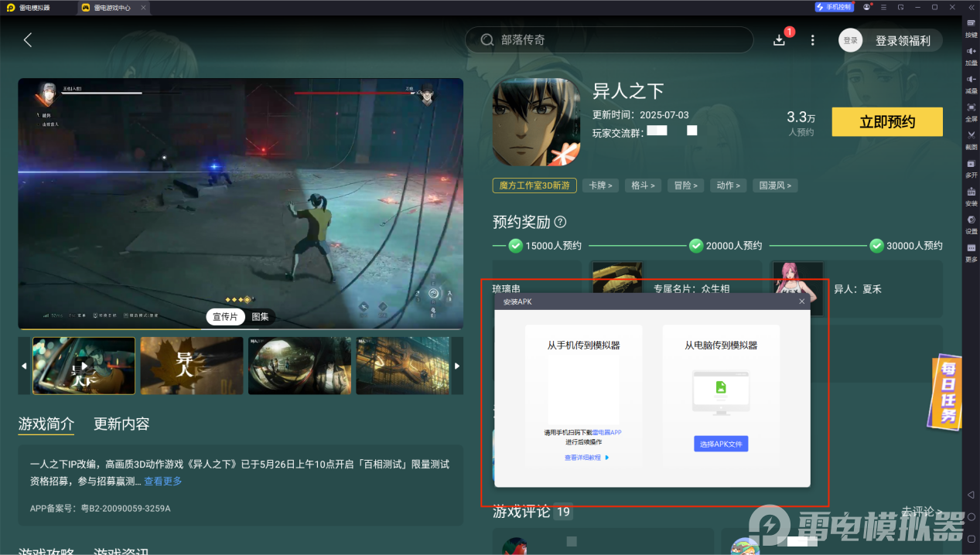
Task: Click the 每日任务 daily task banner
Action: (x=944, y=392)
